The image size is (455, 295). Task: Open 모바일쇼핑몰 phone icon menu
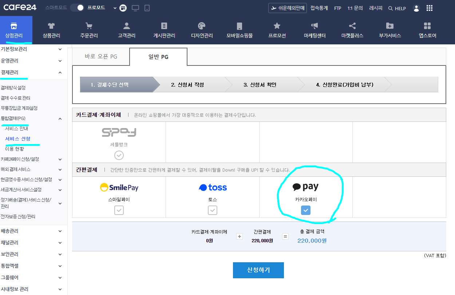(x=240, y=30)
